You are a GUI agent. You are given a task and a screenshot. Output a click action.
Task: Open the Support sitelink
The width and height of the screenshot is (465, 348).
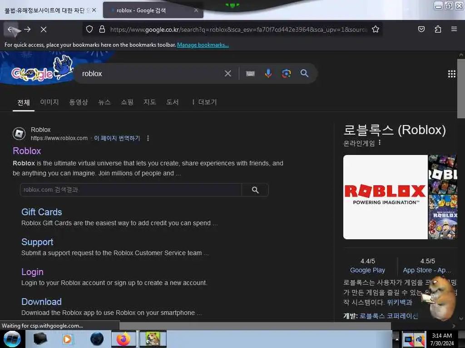(37, 242)
